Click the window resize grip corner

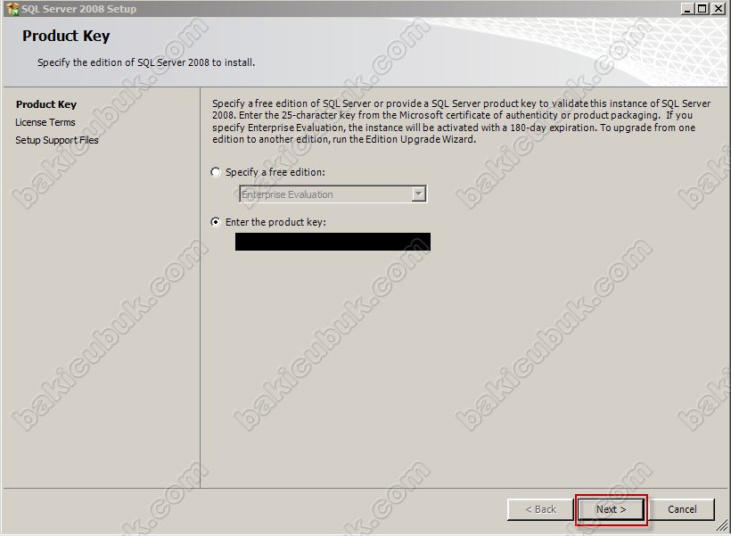722,525
